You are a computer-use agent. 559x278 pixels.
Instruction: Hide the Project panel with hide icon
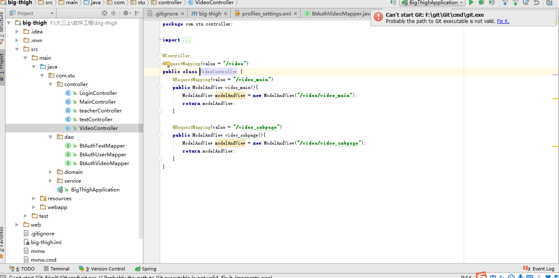click(136, 13)
